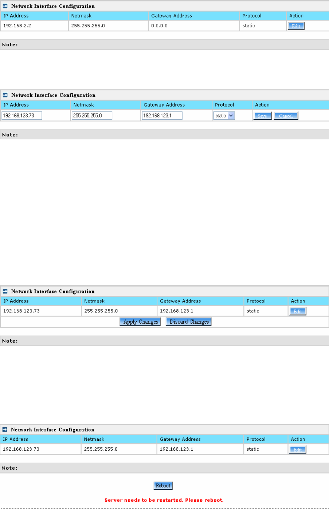Click the Protocol header above the static dropdown
329x509 pixels.
(x=224, y=105)
